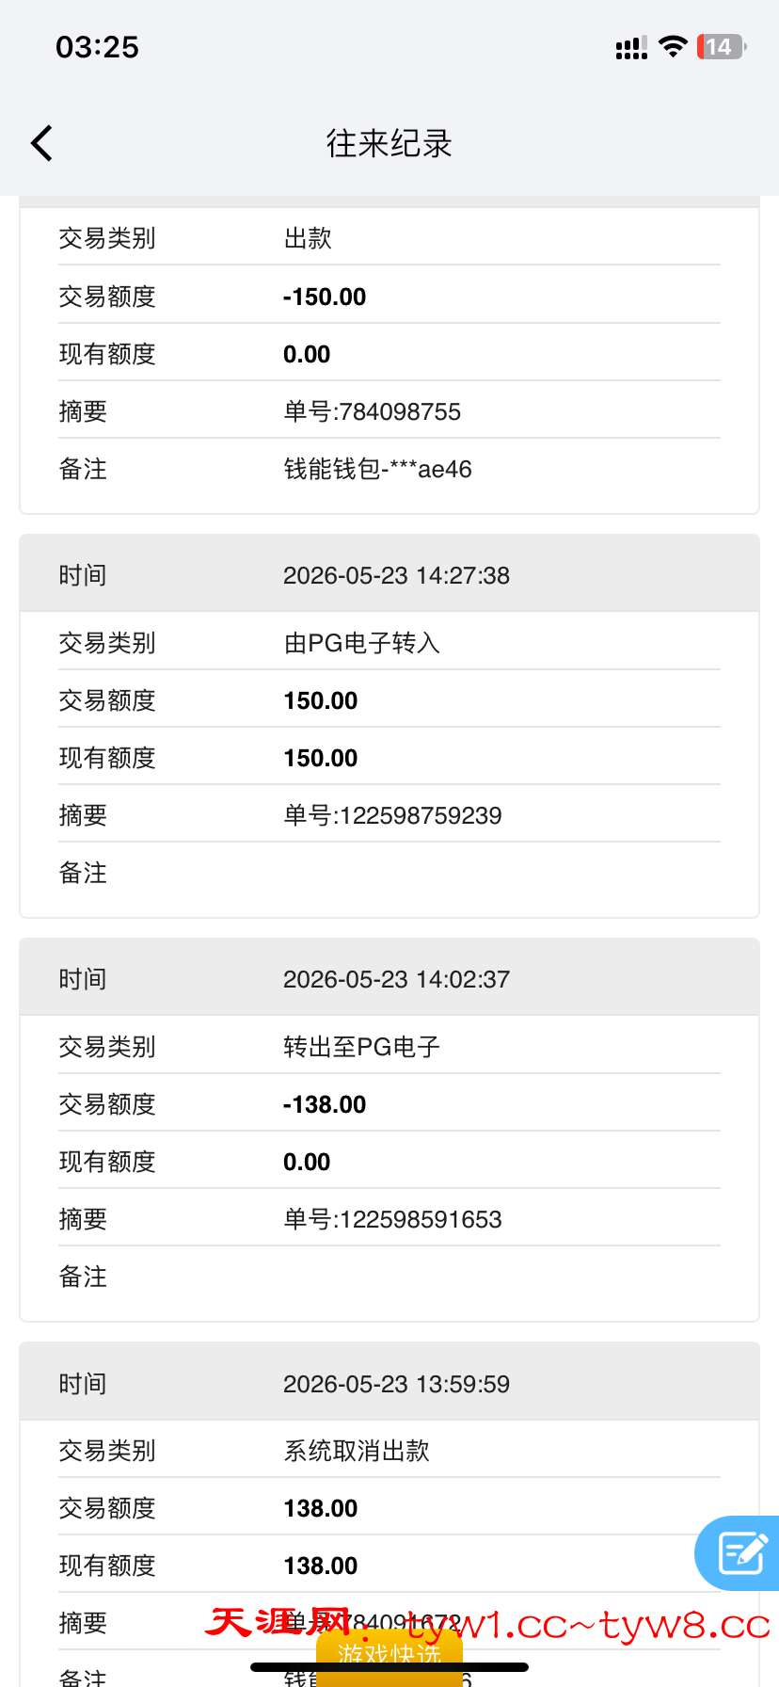
Task: Tap the 钱能钱包-***ae46 remark
Action: coord(378,469)
